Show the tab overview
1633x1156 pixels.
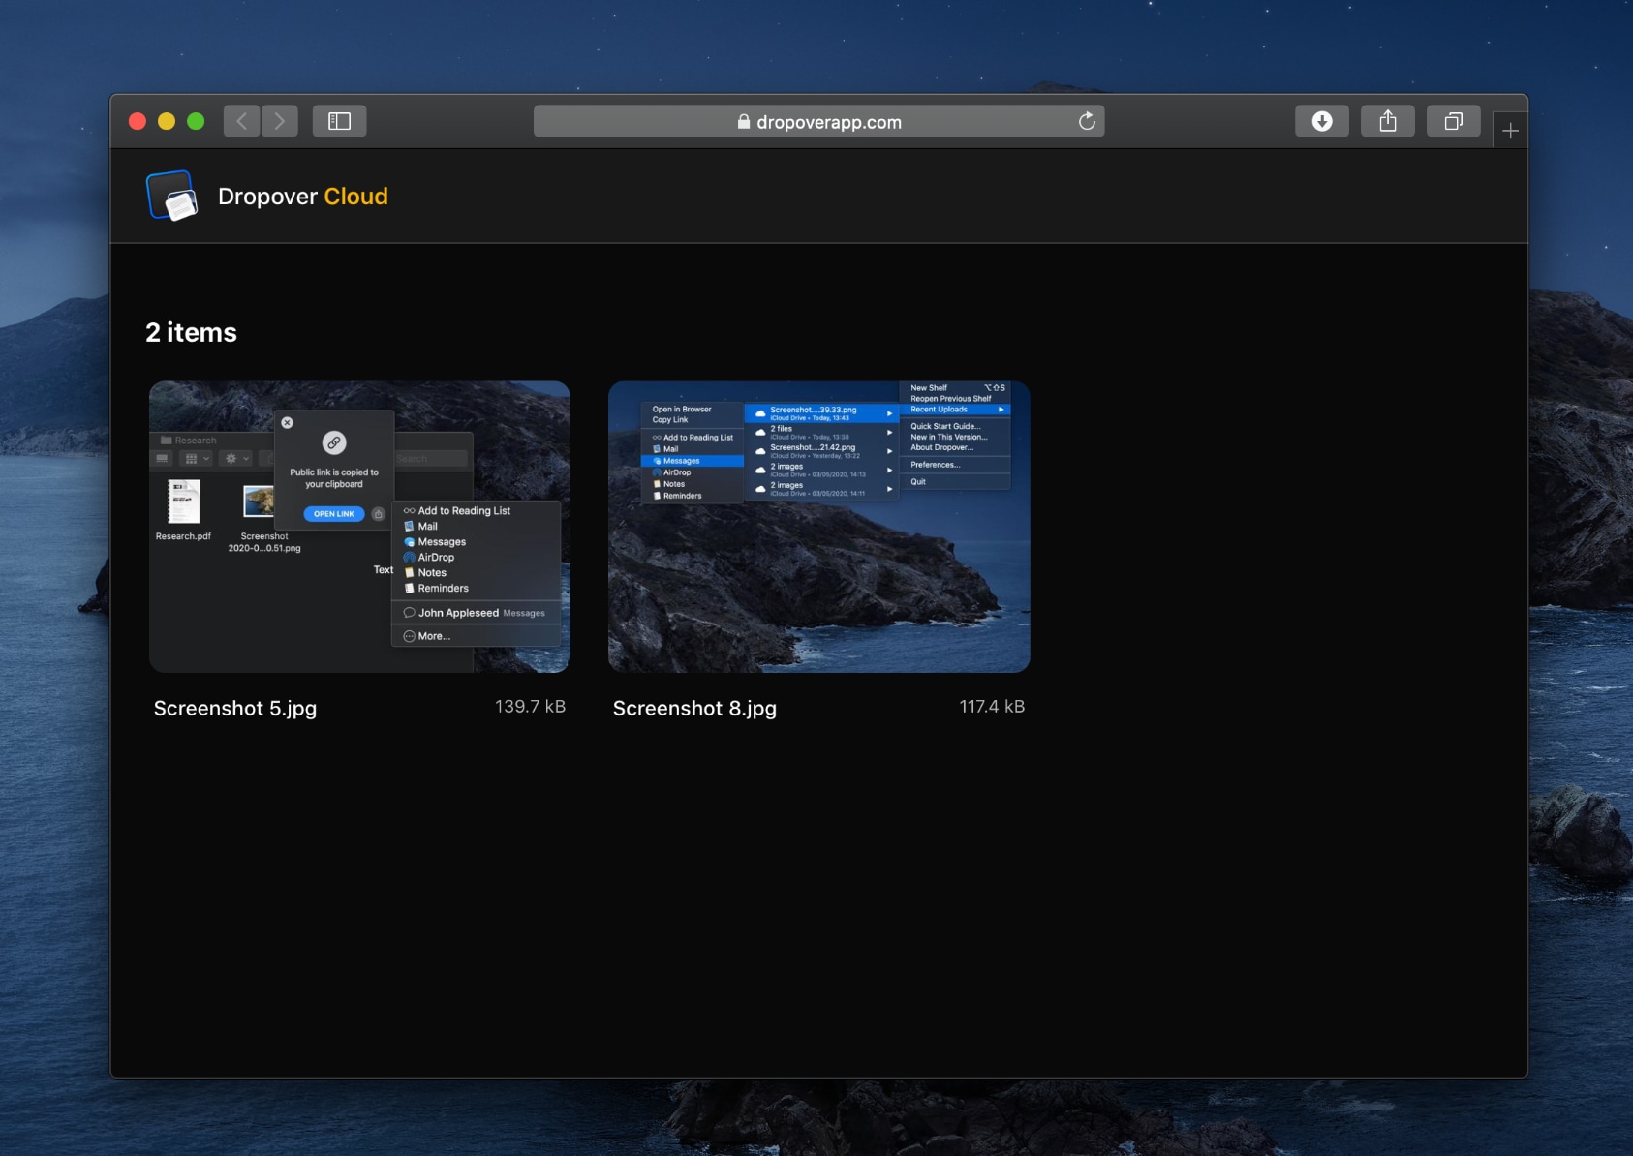[x=1453, y=121]
